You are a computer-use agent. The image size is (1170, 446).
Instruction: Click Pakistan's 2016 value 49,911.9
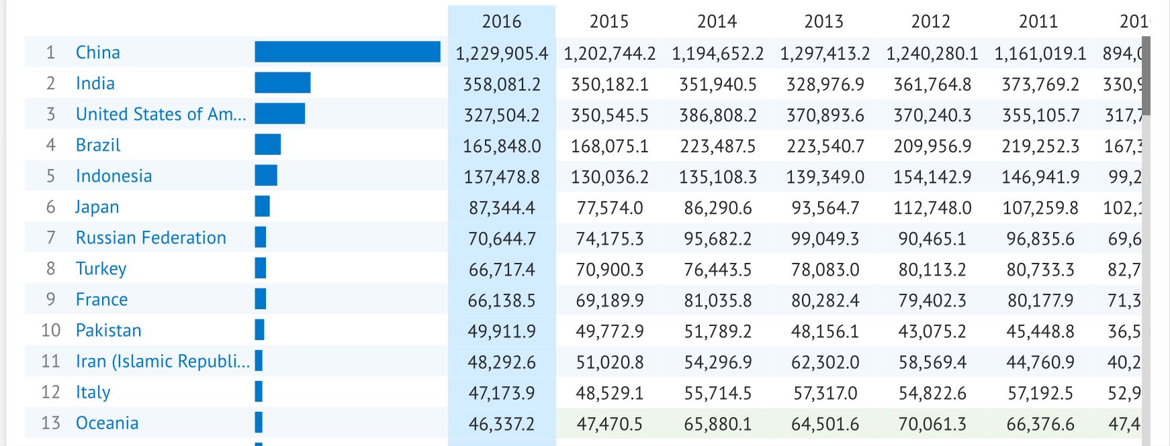(502, 331)
